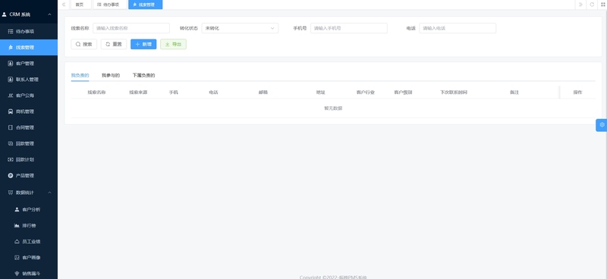Viewport: 607px width, 279px height.
Task: Focus the 手机号 input field
Action: [x=349, y=28]
